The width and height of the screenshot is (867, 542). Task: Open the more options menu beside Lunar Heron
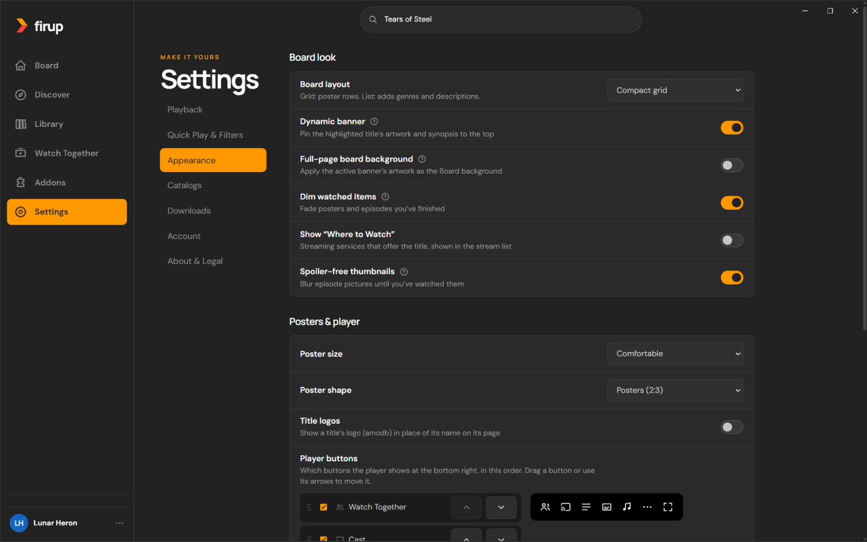(119, 523)
